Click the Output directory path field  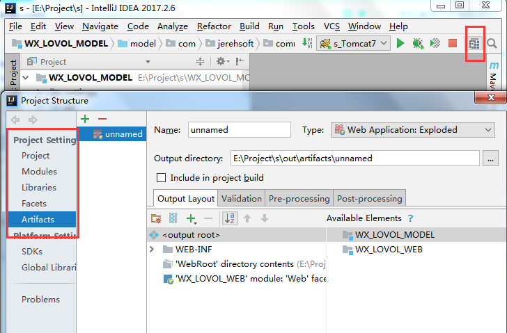[354, 159]
